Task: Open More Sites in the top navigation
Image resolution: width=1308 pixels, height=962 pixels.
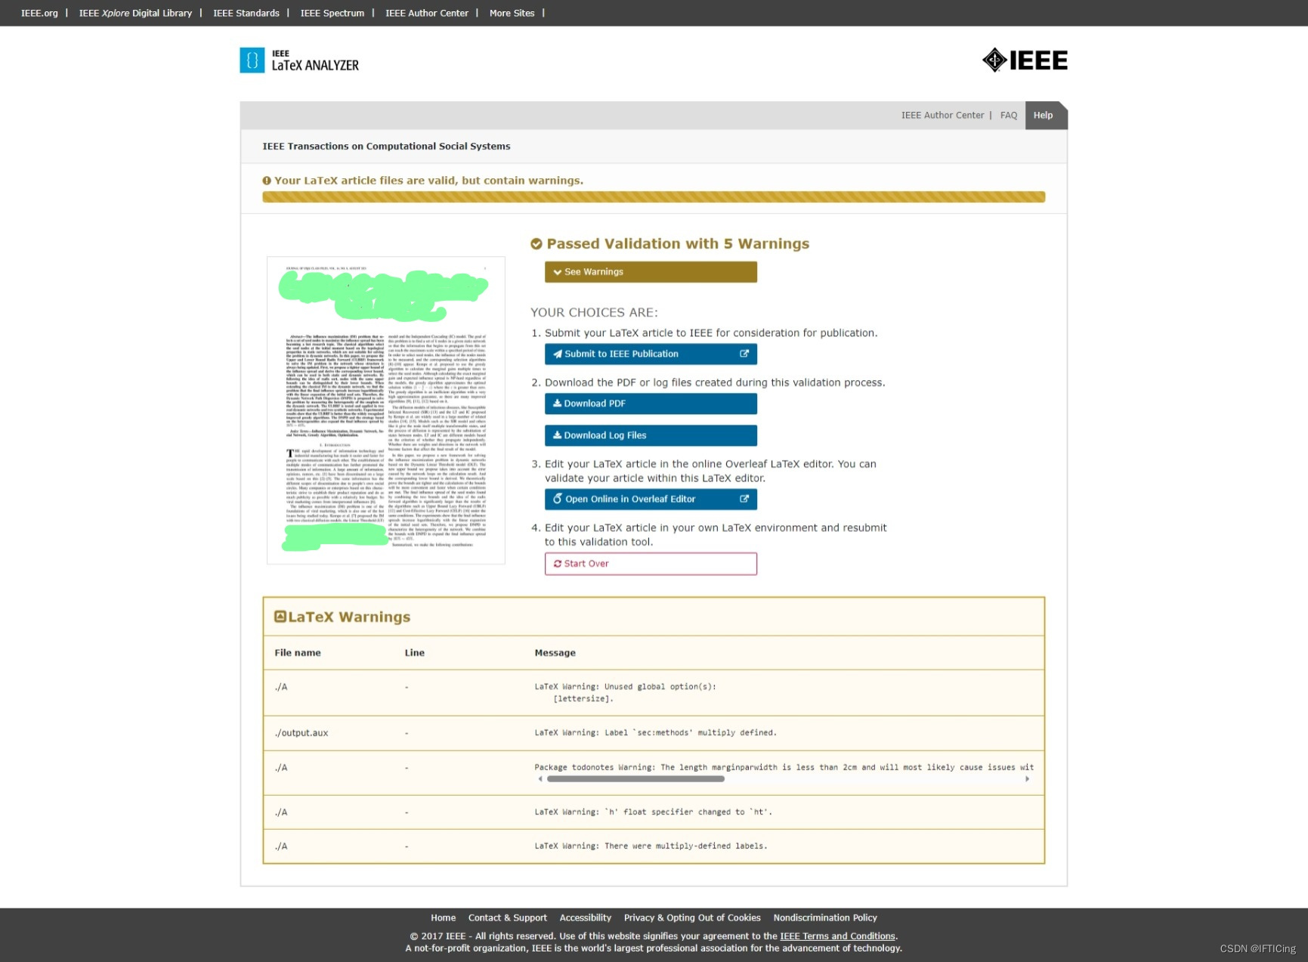Action: (512, 13)
